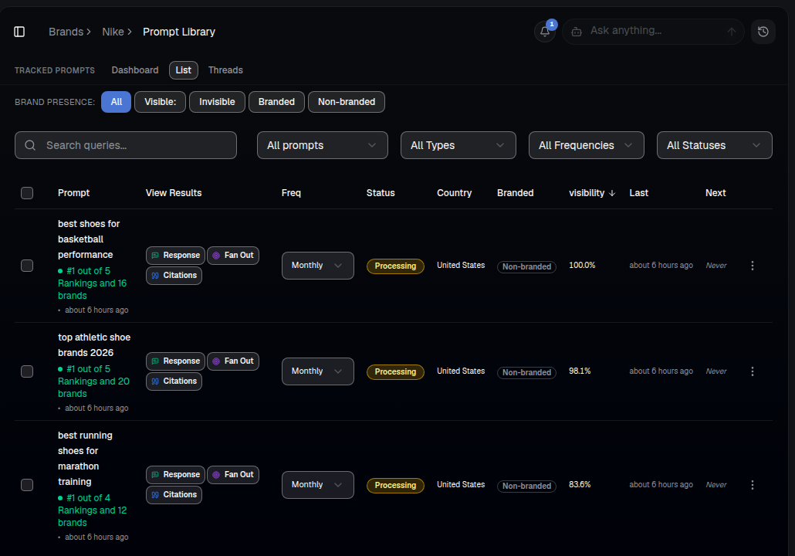
Task: Click the 98.1% visibility value
Action: tap(580, 371)
